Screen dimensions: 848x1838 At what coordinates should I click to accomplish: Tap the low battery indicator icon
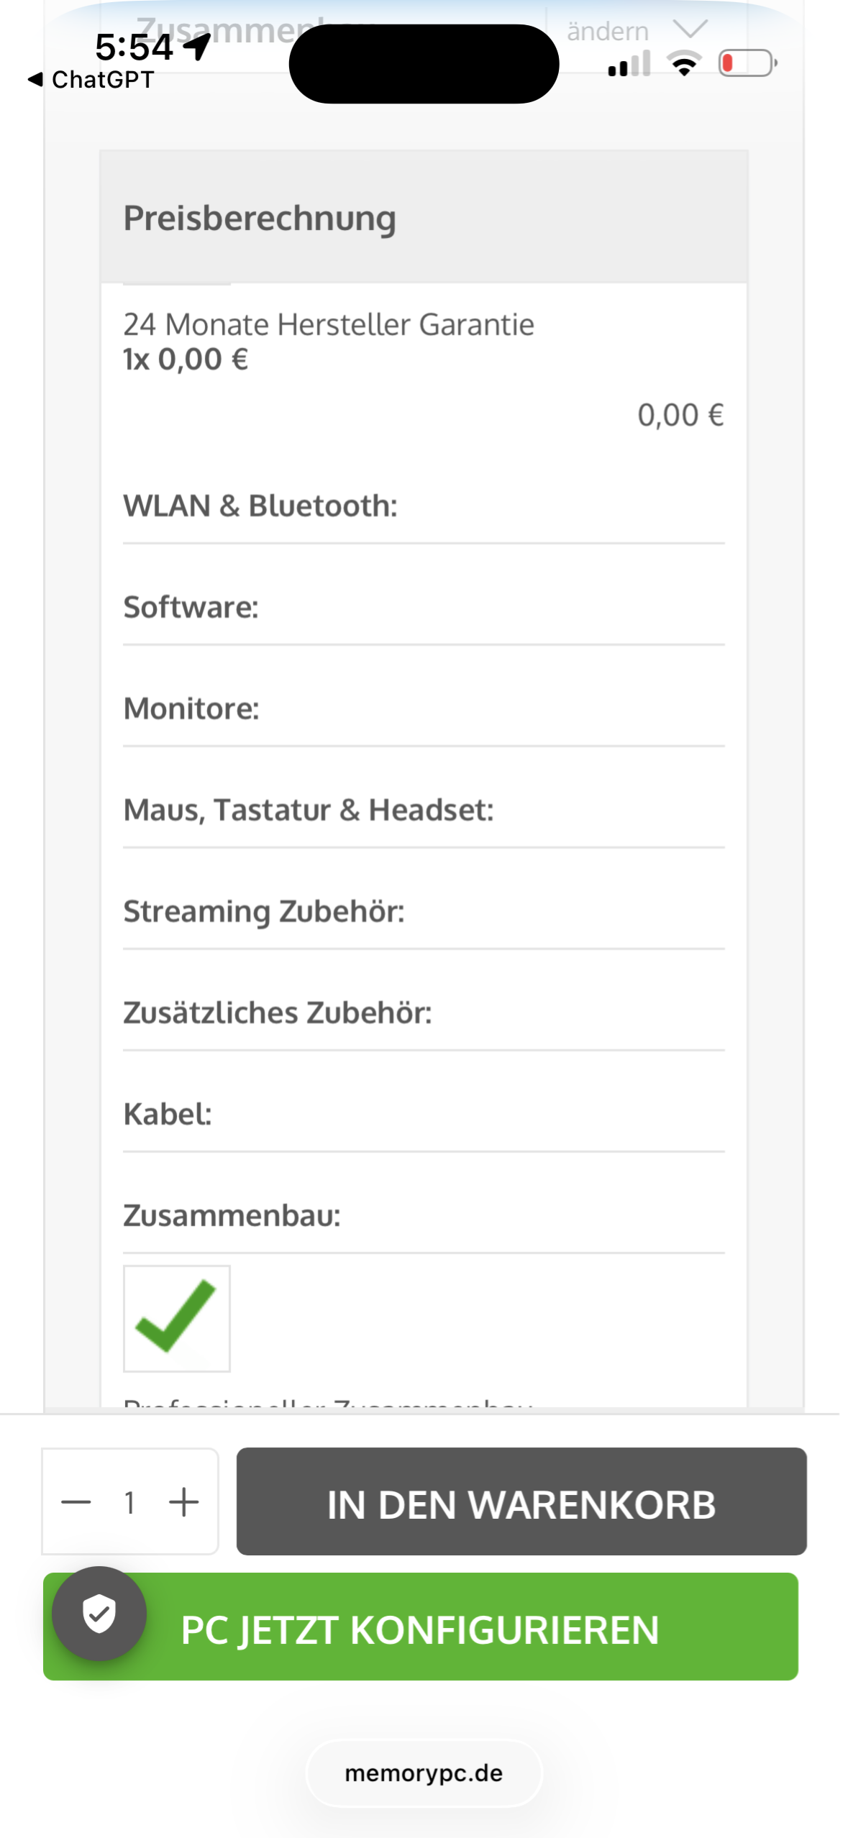click(748, 63)
